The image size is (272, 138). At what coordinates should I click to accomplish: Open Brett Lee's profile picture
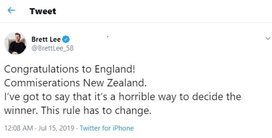[15, 43]
